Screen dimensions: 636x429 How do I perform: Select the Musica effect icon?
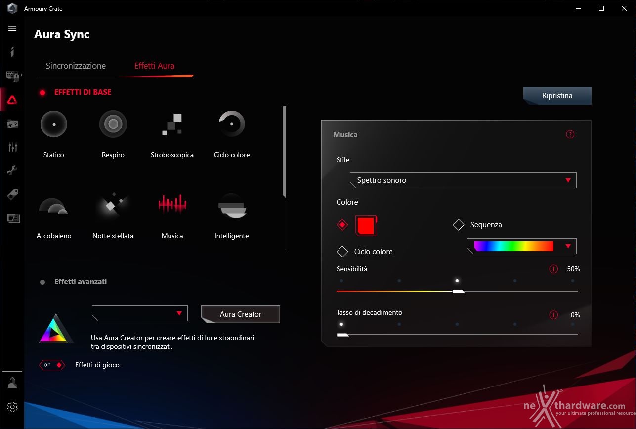172,204
